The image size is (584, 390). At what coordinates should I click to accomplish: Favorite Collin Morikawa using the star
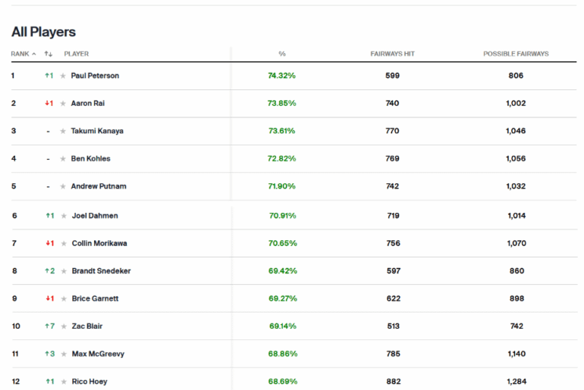coord(64,243)
